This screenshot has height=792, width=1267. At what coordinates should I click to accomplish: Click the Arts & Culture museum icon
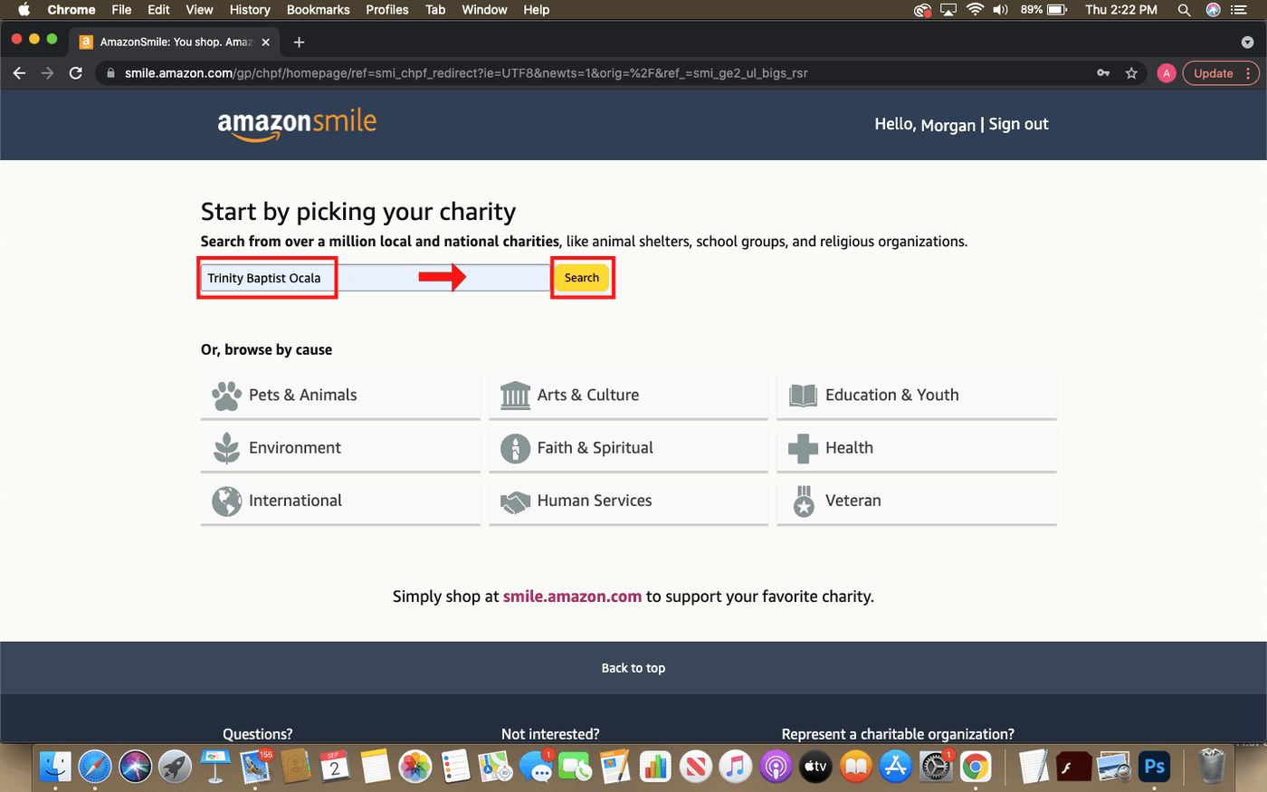(515, 396)
